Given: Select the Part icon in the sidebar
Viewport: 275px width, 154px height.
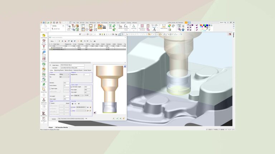Looking at the screenshot, I should [44, 65].
